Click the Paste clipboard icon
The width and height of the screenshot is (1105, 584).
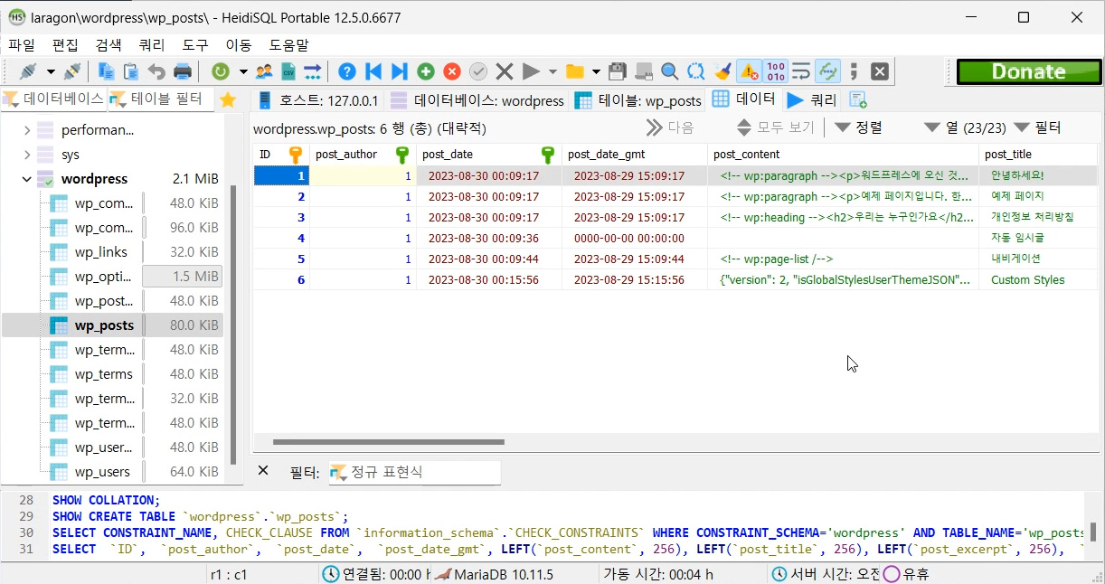tap(131, 71)
